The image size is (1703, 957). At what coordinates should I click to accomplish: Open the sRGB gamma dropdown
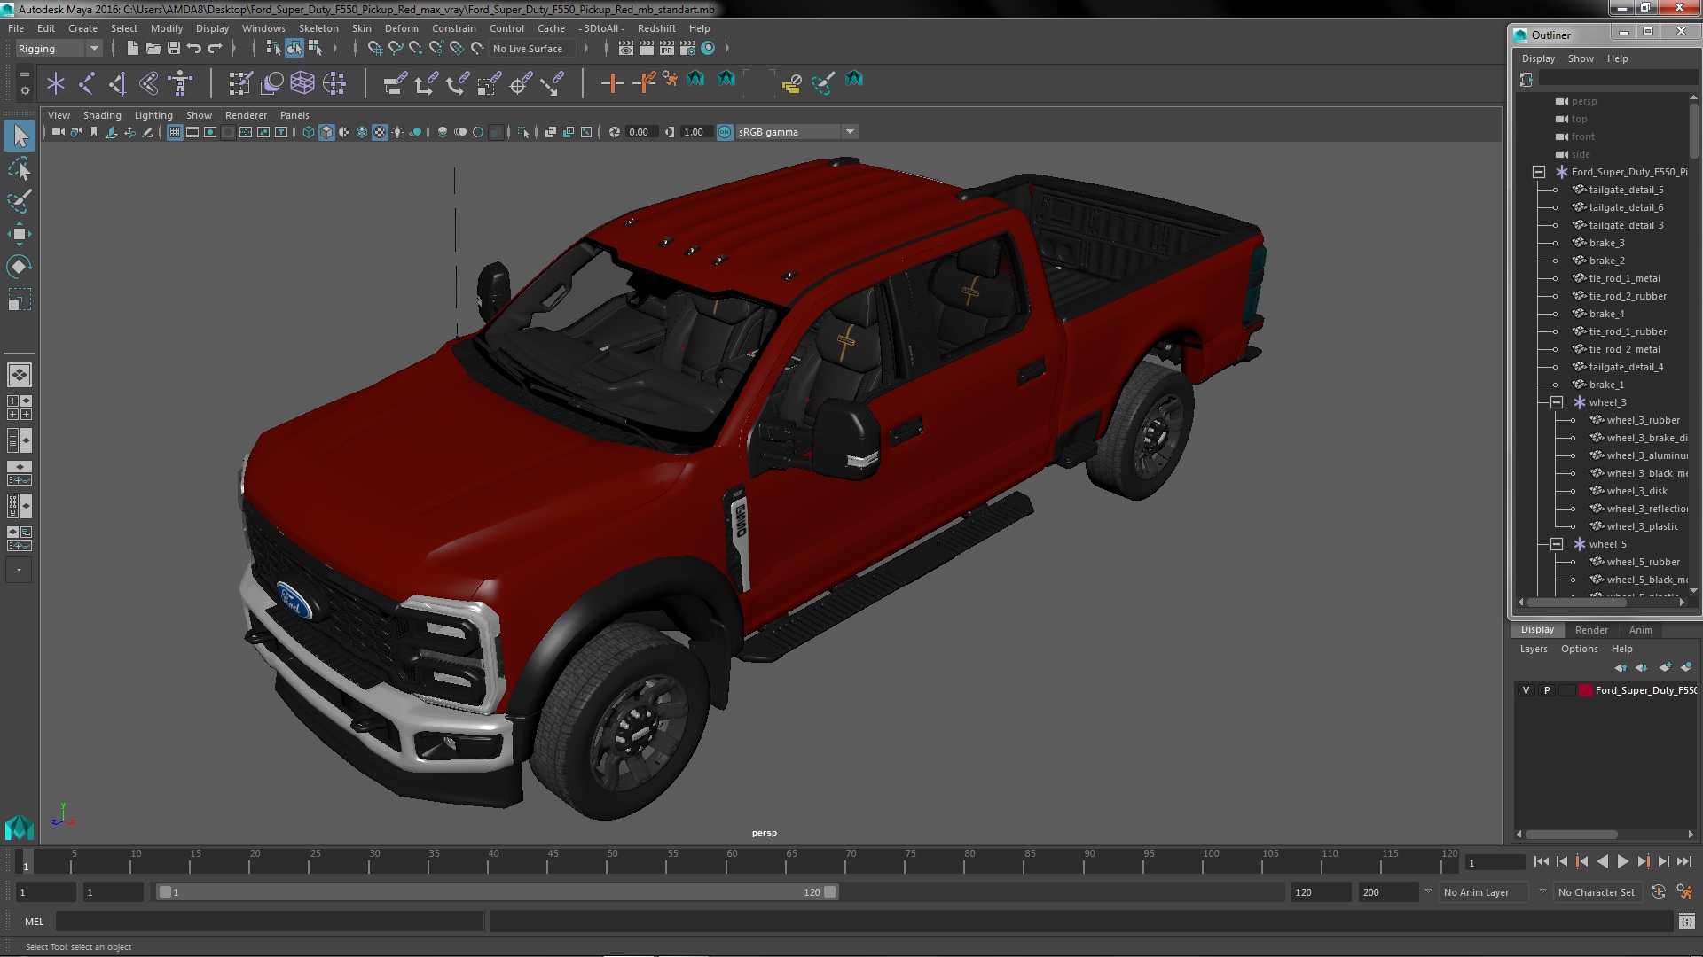pyautogui.click(x=797, y=132)
